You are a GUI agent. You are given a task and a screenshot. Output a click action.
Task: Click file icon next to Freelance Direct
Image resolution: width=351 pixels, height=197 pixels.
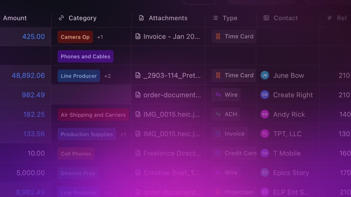(138, 153)
